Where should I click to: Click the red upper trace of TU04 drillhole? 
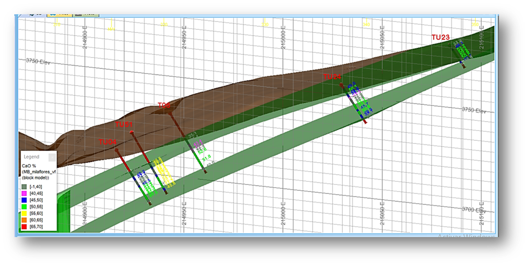click(124, 161)
